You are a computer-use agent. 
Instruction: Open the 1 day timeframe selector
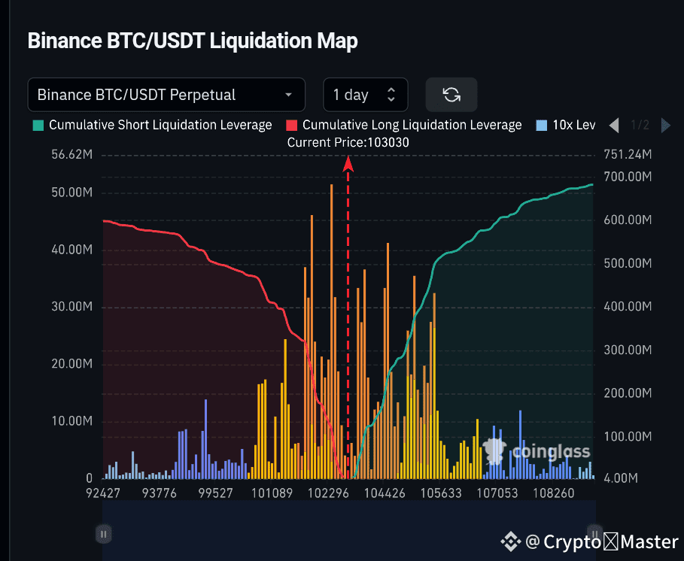pyautogui.click(x=366, y=94)
